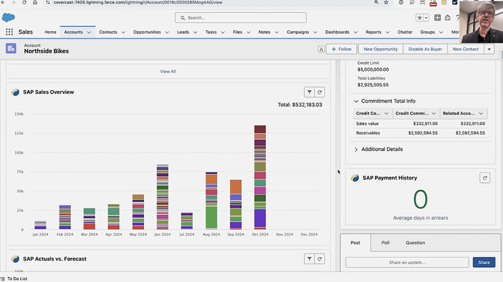Open the To Do List utility
503x282 pixels.
pos(14,278)
